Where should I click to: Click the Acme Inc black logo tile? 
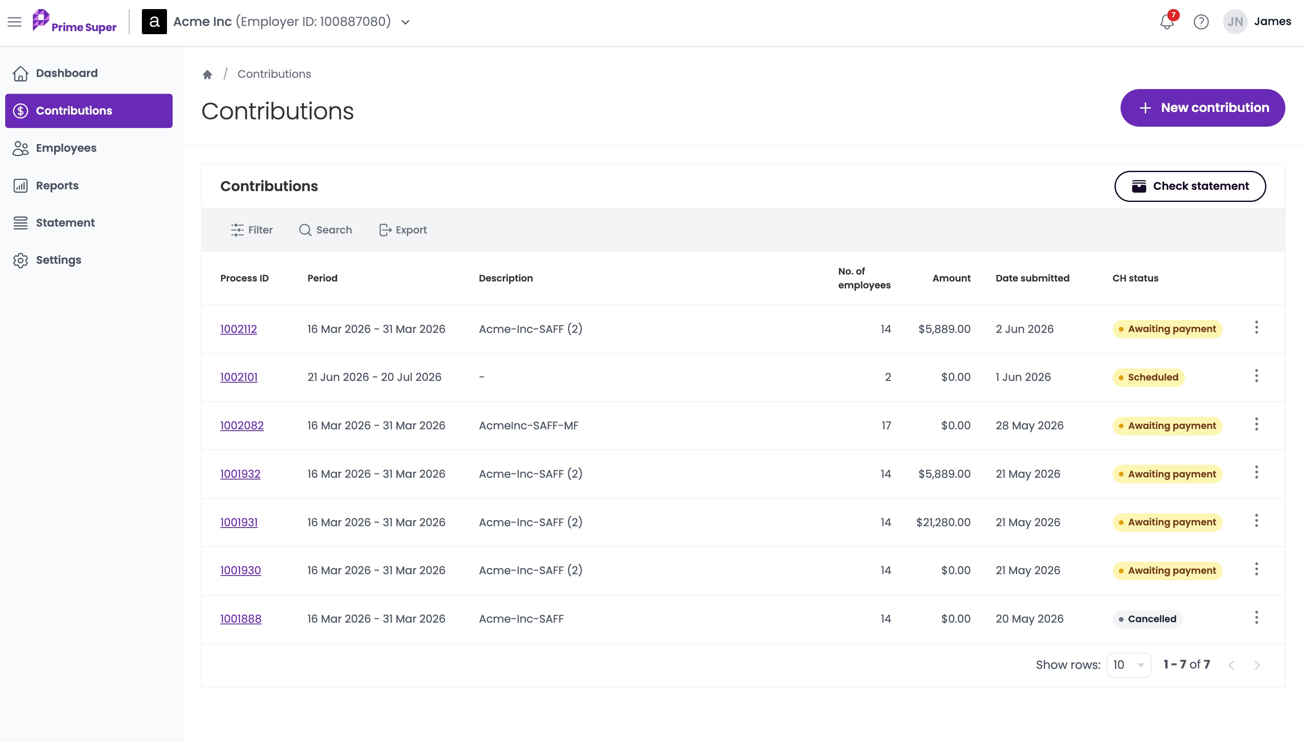(154, 22)
